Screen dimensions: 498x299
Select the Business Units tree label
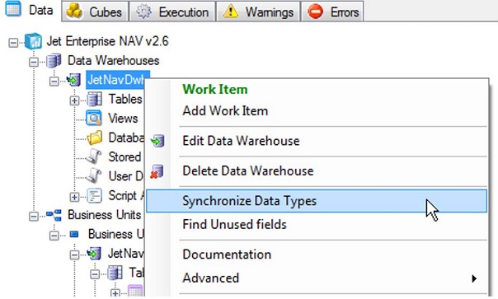point(104,214)
